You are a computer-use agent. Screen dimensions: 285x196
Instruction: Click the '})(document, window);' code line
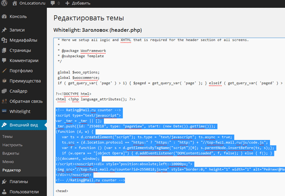(78, 159)
